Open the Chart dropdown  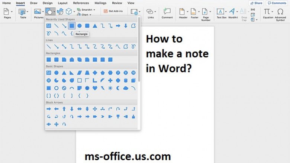pyautogui.click(x=90, y=14)
